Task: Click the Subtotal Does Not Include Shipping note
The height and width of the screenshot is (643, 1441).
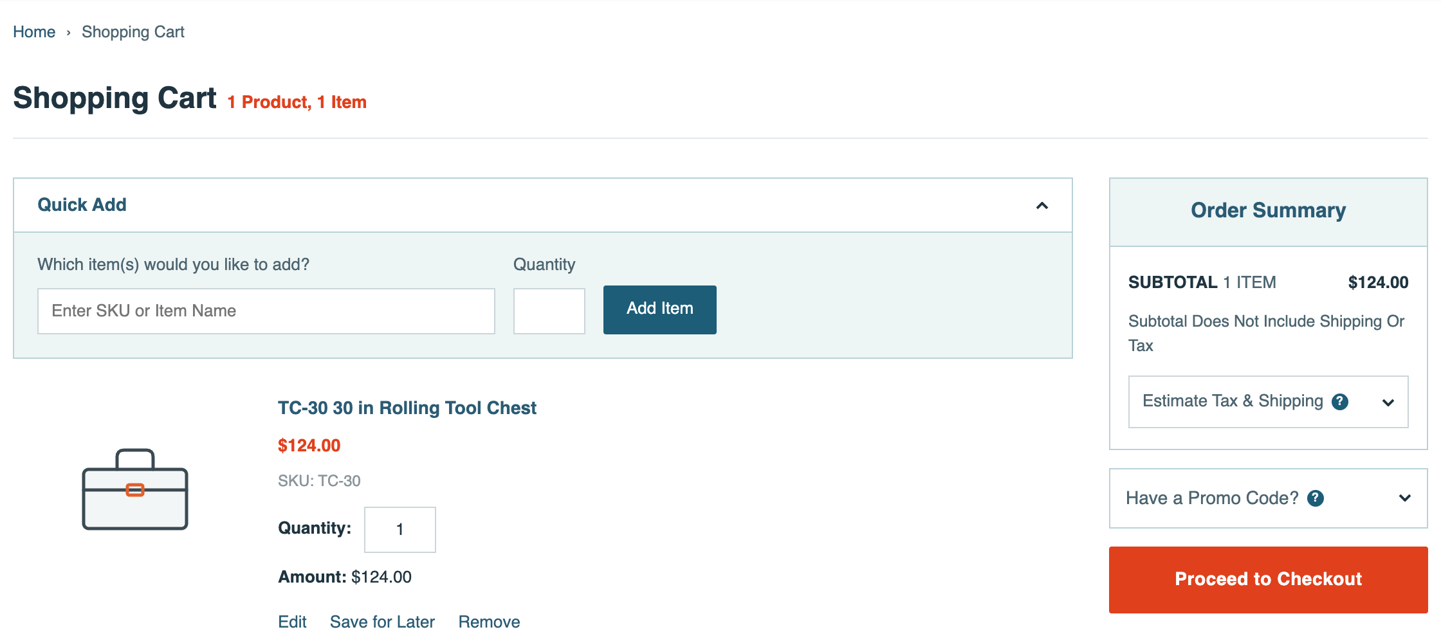Action: 1266,333
